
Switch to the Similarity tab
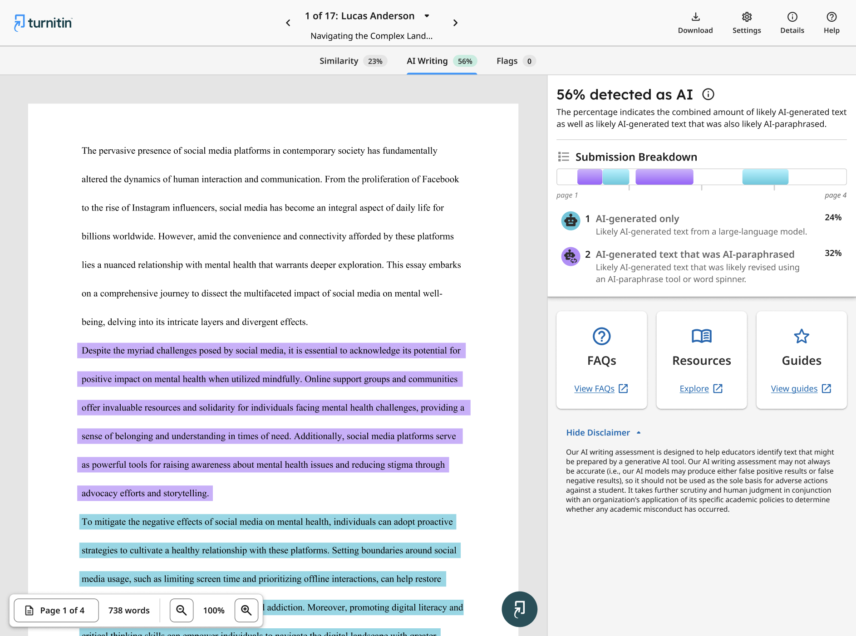(x=339, y=61)
